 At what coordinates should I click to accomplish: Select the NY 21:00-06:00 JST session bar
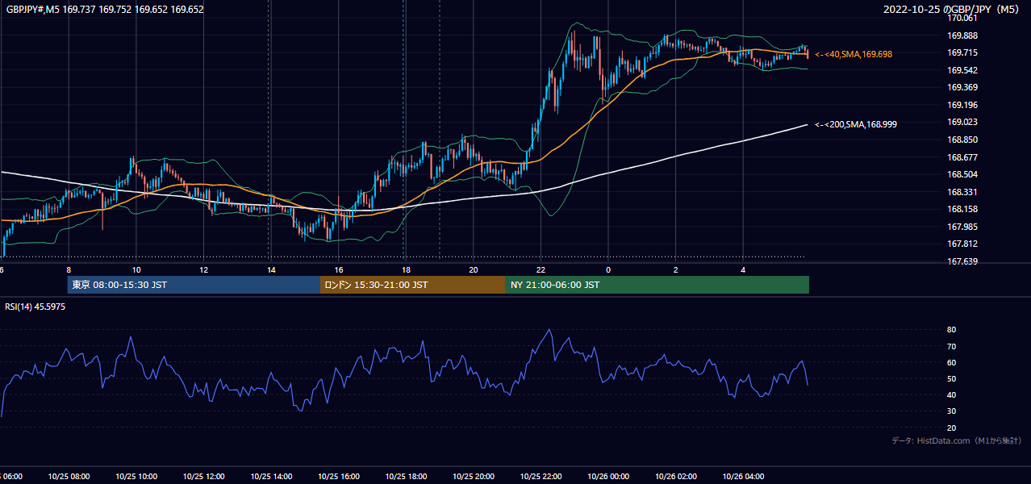coord(657,285)
